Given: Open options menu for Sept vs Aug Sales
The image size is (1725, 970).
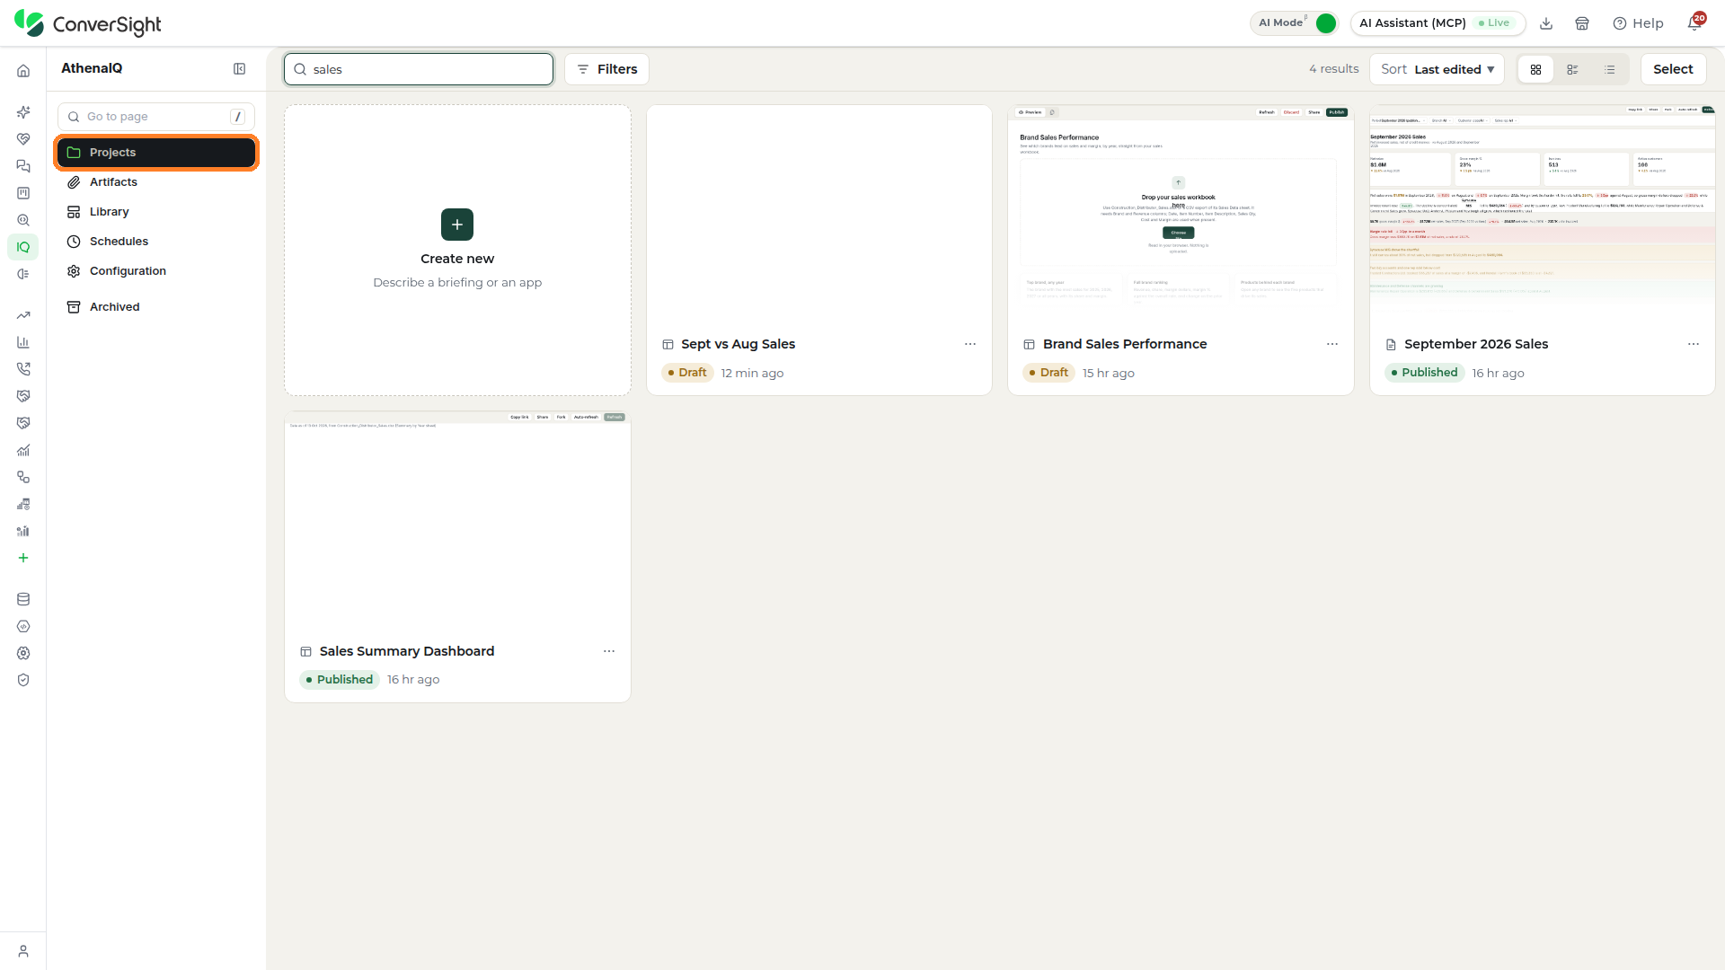Looking at the screenshot, I should [x=970, y=344].
